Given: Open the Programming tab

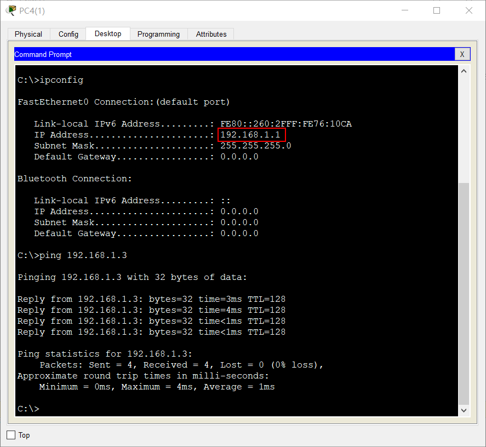Looking at the screenshot, I should [158, 34].
